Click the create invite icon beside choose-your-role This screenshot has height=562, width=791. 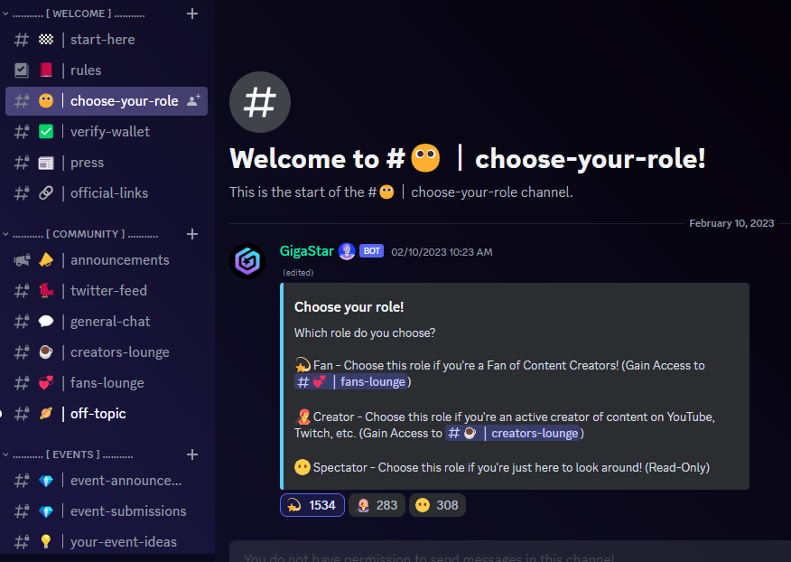coord(193,100)
